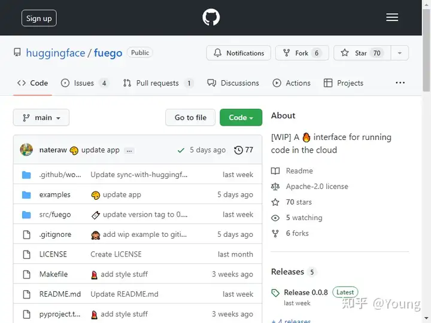The width and height of the screenshot is (431, 323).
Task: Click the scrollbar down arrow
Action: [x=426, y=318]
